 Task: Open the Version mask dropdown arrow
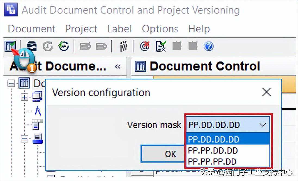click(263, 125)
